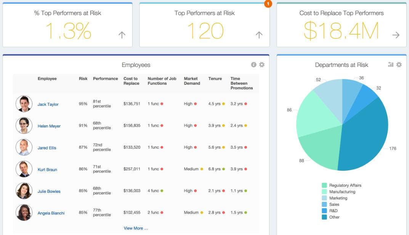Open Departments at Risk gear settings

click(x=399, y=65)
